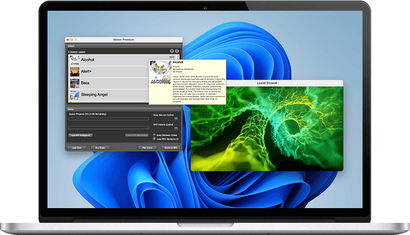The image size is (410, 235).
Task: Click the Sleeping Angel dose thumbnail
Action: [74, 95]
